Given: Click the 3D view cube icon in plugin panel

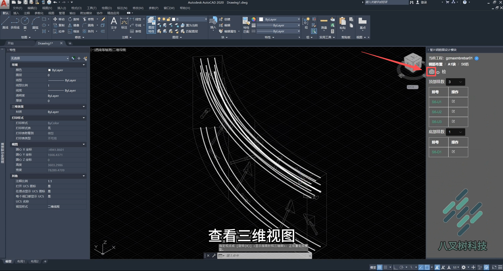Looking at the screenshot, I should pyautogui.click(x=431, y=72).
